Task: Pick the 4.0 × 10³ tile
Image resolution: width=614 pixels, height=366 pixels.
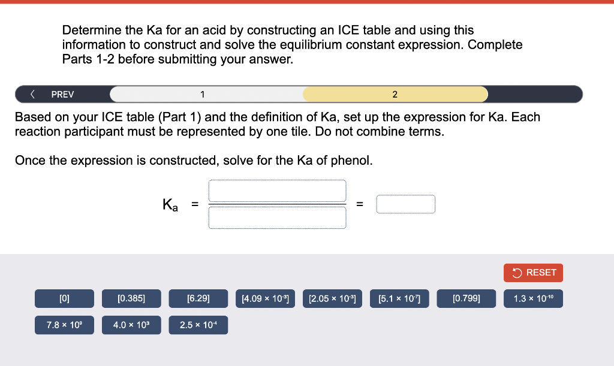Action: (x=131, y=325)
